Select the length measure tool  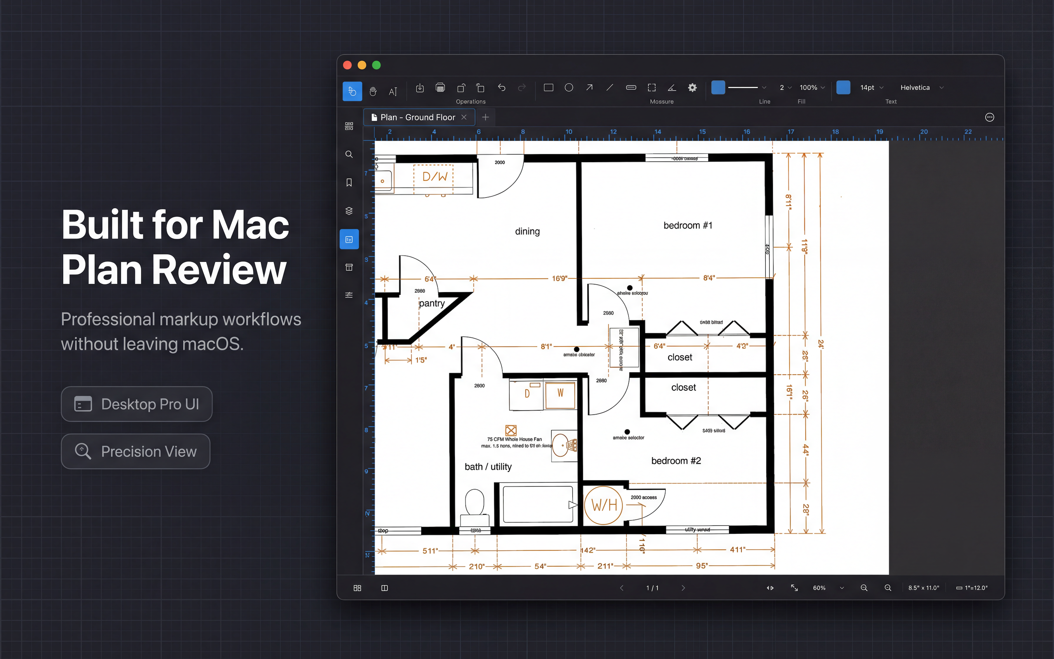click(x=631, y=88)
